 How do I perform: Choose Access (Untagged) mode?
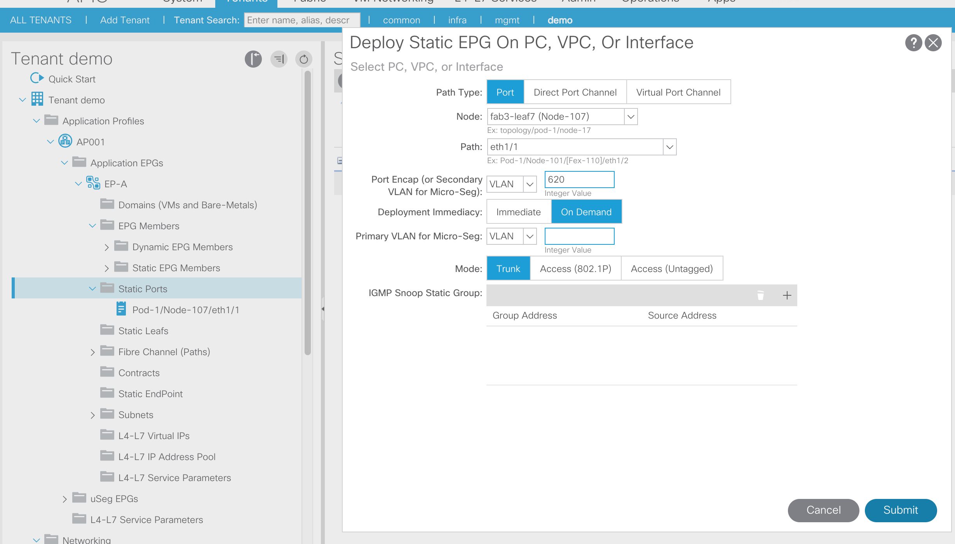(x=671, y=269)
